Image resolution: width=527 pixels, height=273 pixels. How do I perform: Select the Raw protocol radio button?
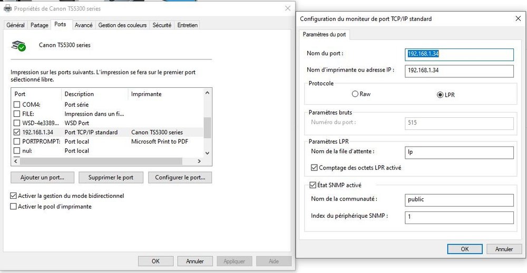[x=355, y=94]
